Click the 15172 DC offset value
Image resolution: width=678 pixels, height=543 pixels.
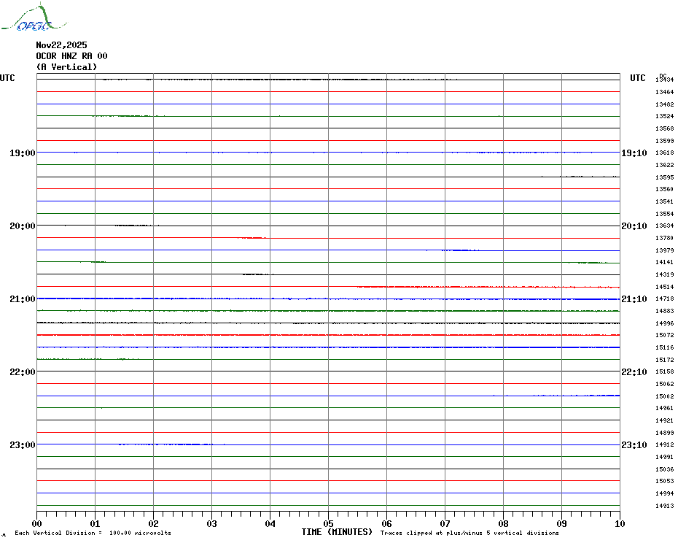pyautogui.click(x=664, y=360)
